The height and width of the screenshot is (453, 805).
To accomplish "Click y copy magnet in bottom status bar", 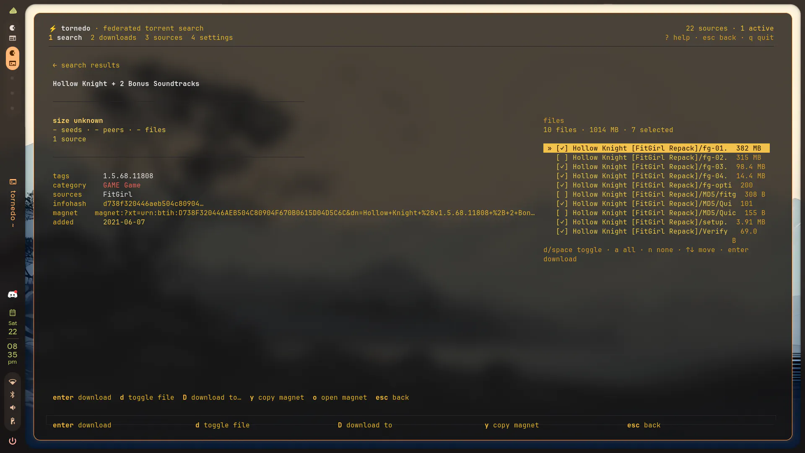I will click(x=512, y=425).
